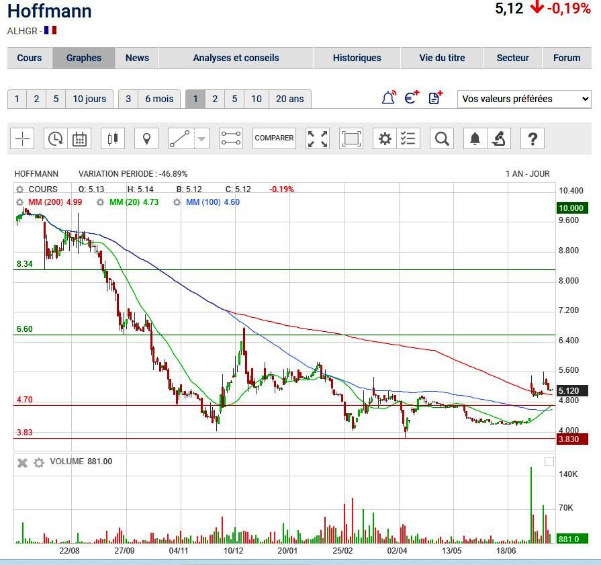Click the 6.60 horizontal level label

click(x=25, y=329)
